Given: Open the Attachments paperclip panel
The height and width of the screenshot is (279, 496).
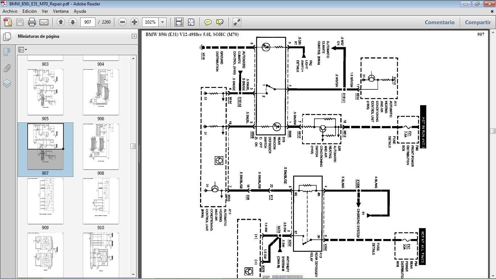Looking at the screenshot, I should [x=7, y=68].
